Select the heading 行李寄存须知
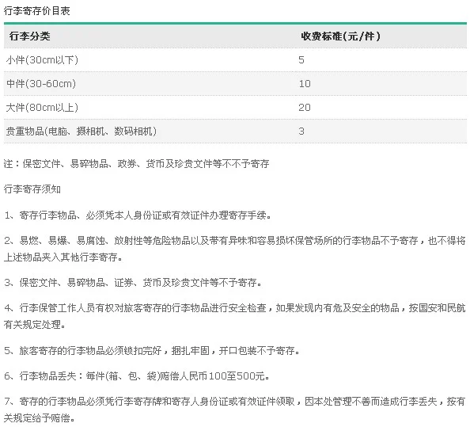This screenshot has width=470, height=427. click(32, 189)
